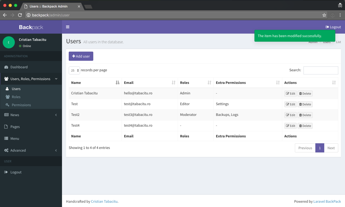345x207 pixels.
Task: Open the records per page dropdown
Action: (x=74, y=70)
